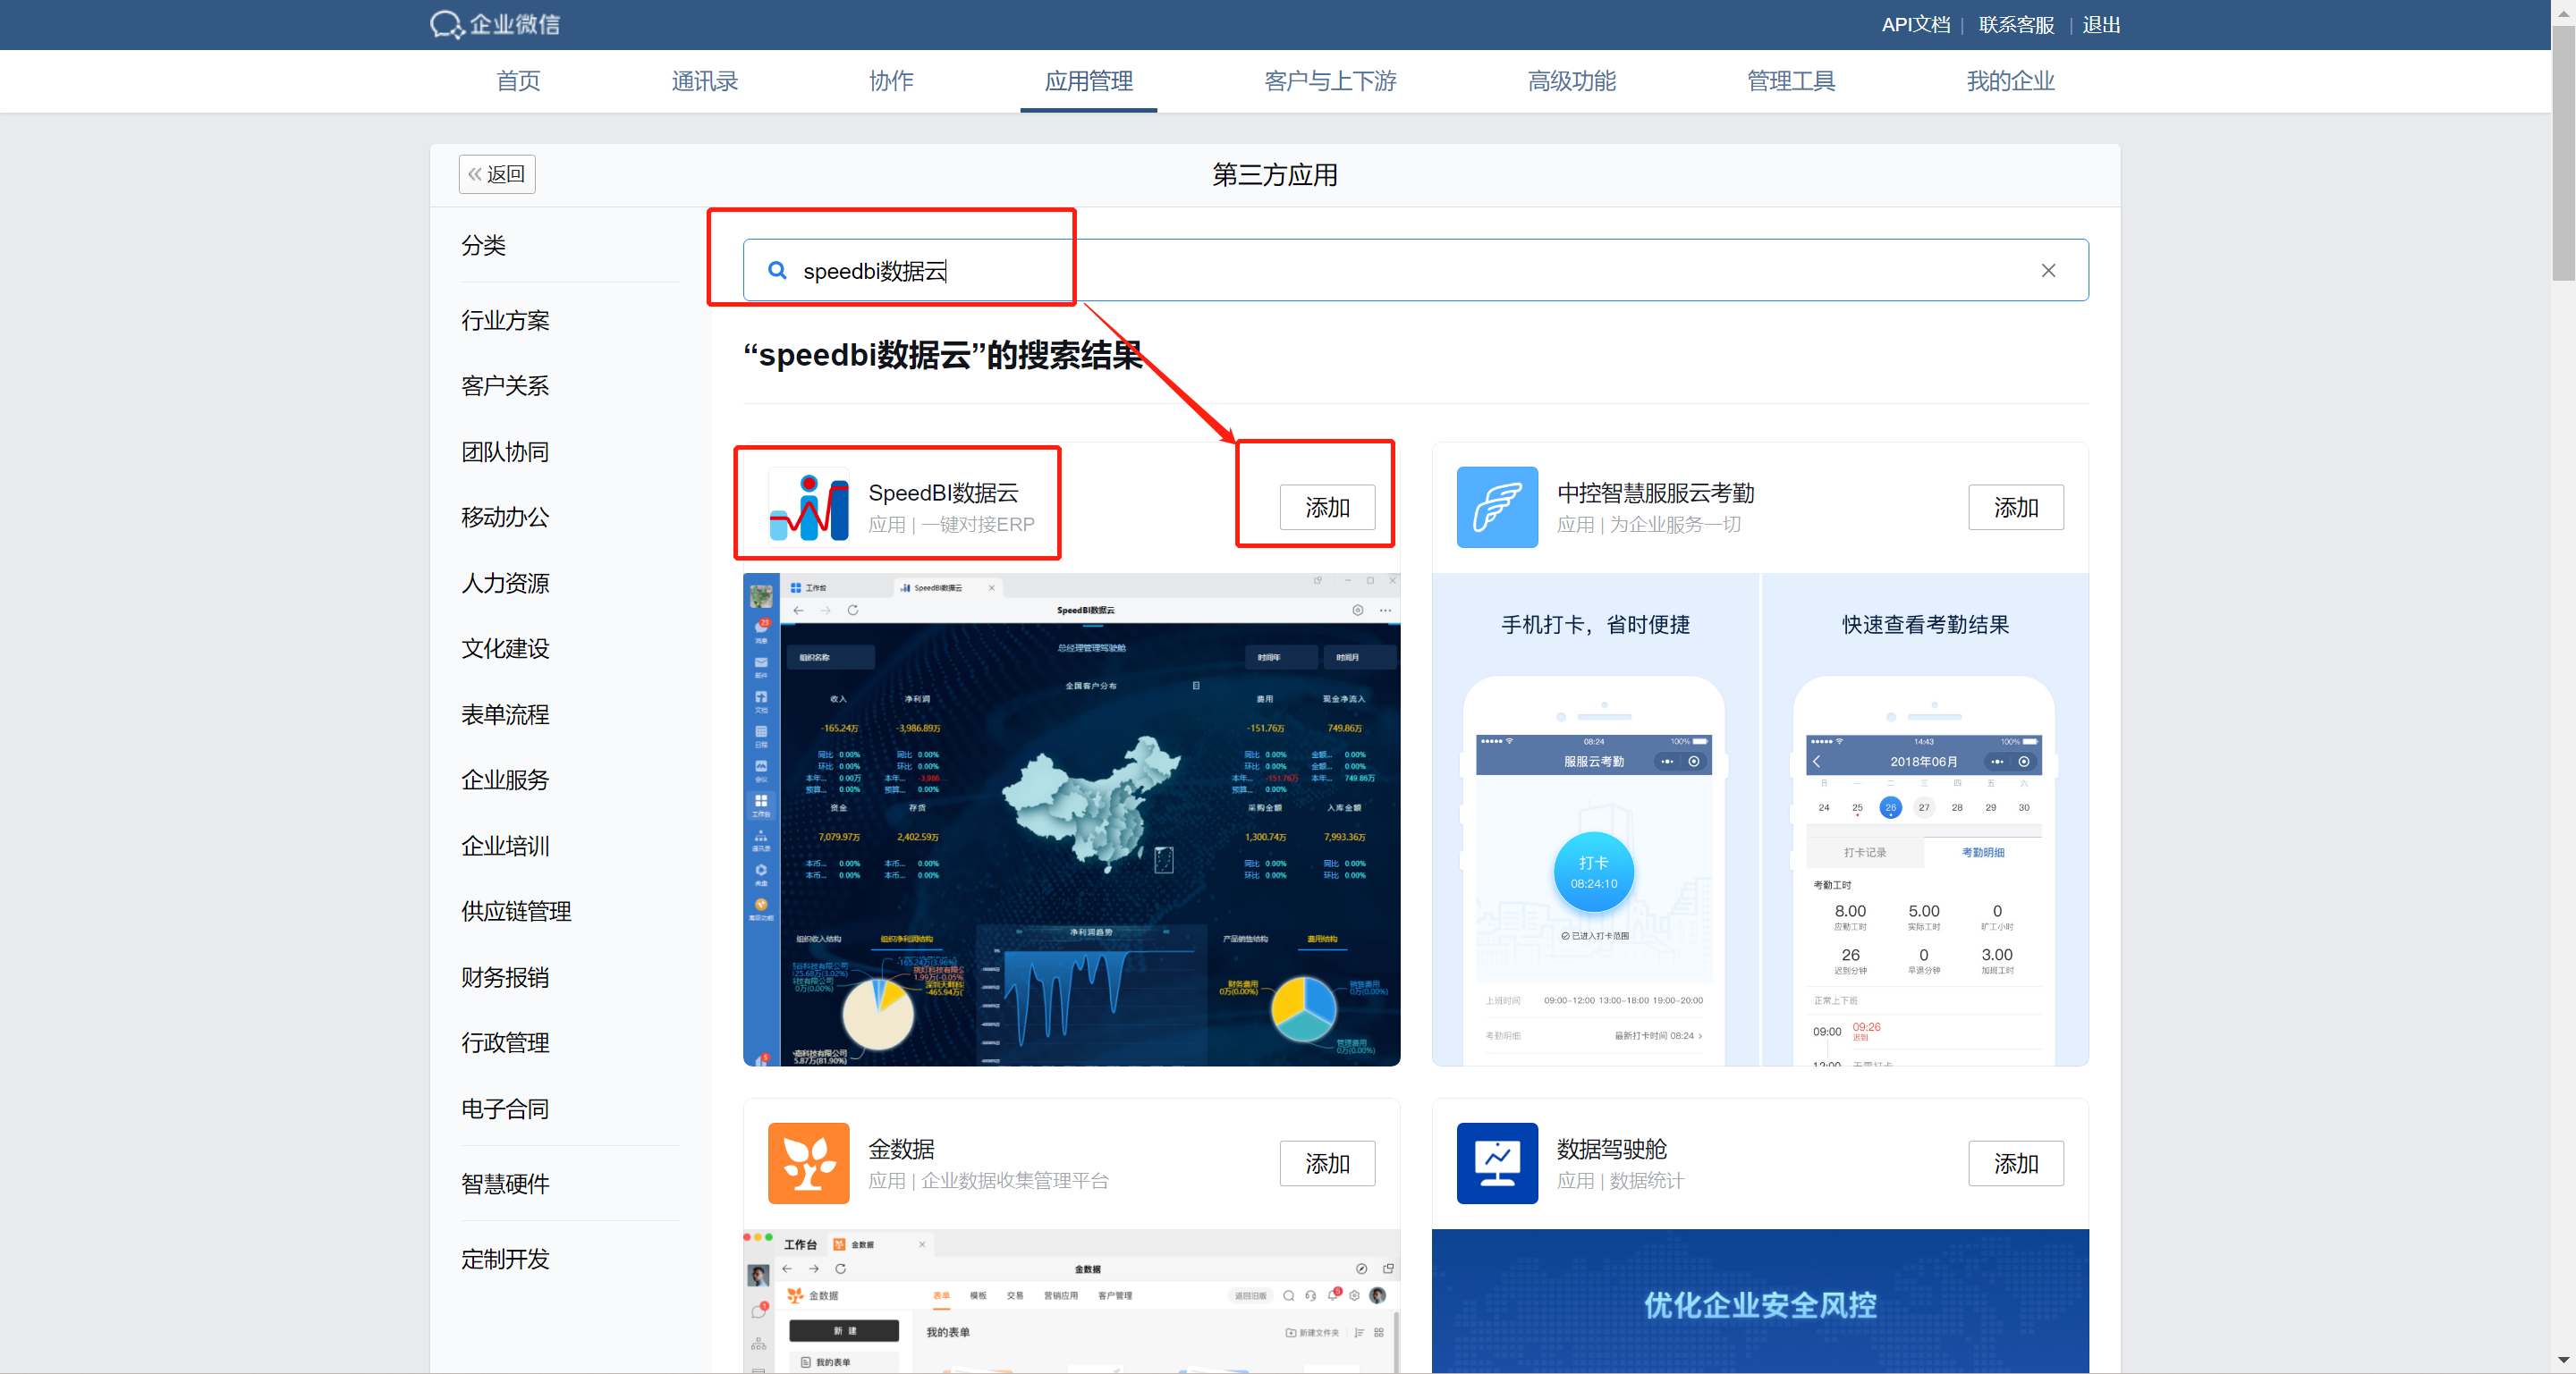Select the 文化建设 category

[505, 648]
